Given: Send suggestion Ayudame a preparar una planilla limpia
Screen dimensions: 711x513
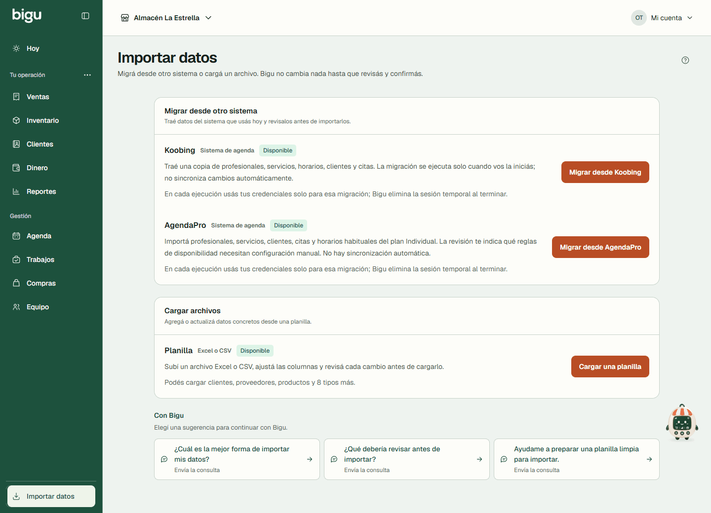Looking at the screenshot, I should click(577, 459).
